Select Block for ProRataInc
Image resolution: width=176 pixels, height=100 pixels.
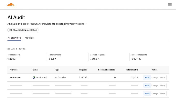(x=162, y=77)
